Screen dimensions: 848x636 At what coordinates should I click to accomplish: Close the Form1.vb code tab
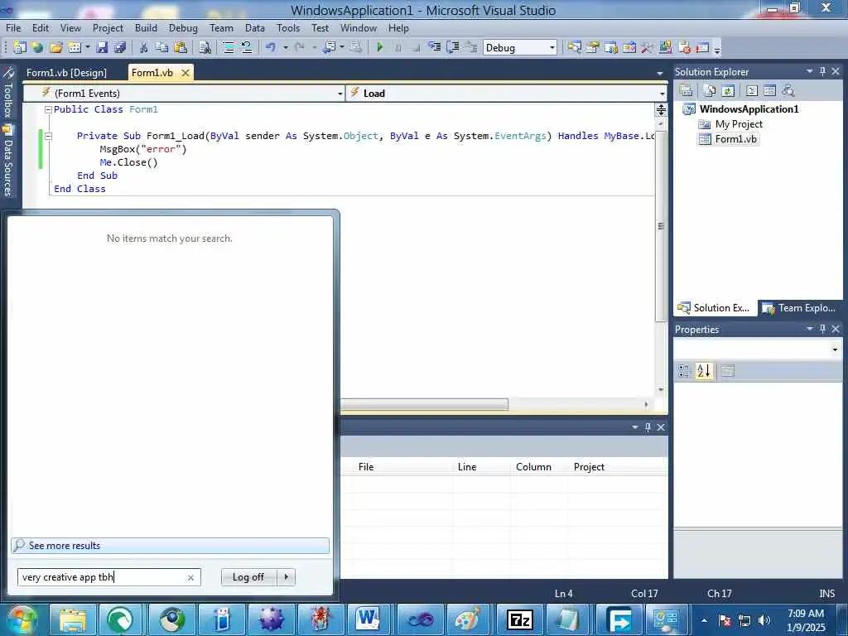tap(185, 73)
